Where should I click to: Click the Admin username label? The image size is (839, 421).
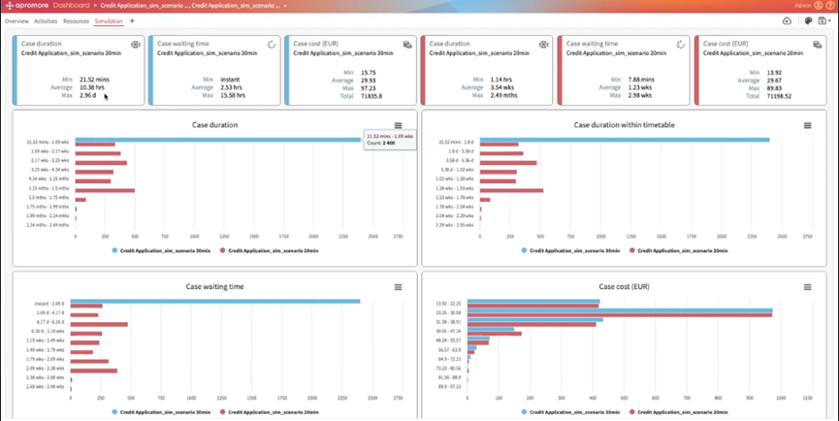[802, 6]
